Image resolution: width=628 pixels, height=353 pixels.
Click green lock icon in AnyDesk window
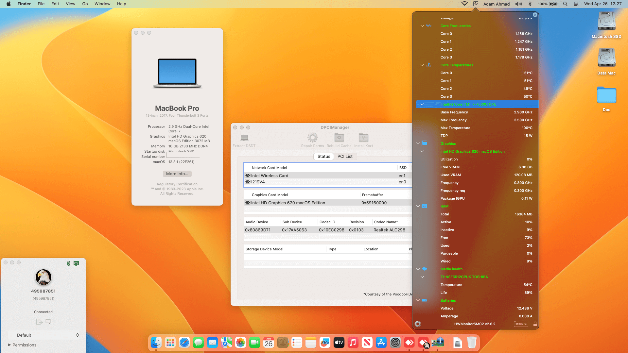coord(69,263)
